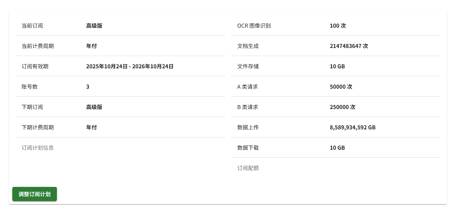Viewport: 456px width, 213px height.
Task: Click the 高级版 value beside 当前订阅
Action: click(x=94, y=26)
